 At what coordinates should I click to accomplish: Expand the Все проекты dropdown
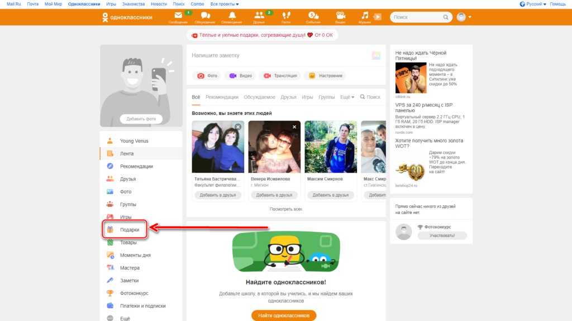pos(225,4)
